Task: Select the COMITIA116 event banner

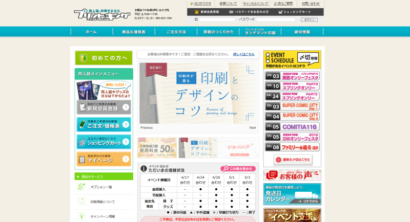Action: pos(292,126)
